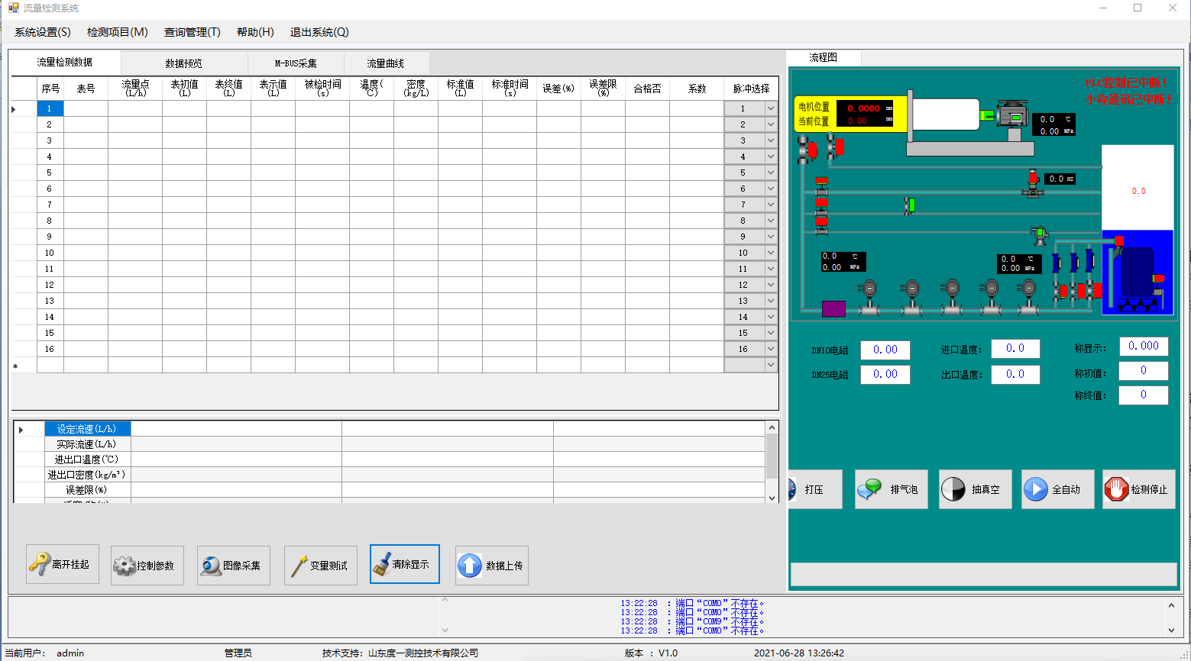The image size is (1191, 661).
Task: Click the upload arrow icon on 数据上传
Action: coord(470,566)
